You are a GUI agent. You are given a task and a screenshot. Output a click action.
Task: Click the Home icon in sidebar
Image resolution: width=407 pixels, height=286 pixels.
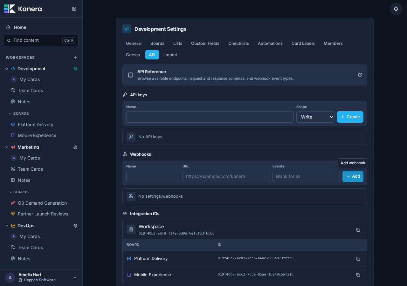pos(8,27)
